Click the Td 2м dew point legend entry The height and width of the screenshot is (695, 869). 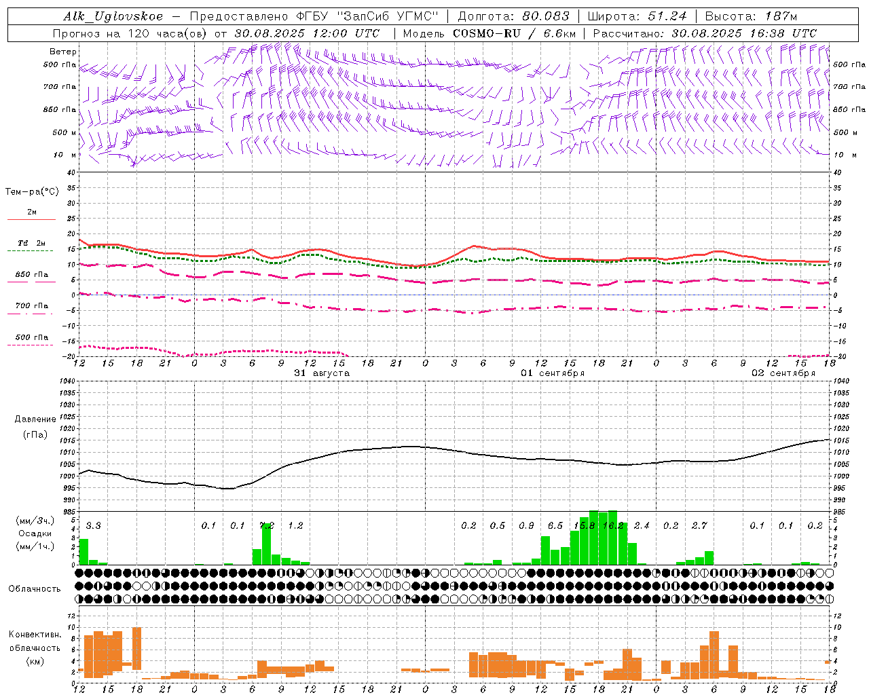pos(32,243)
